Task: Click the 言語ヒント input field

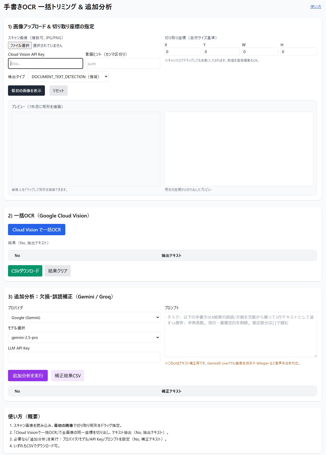Action: (x=123, y=63)
